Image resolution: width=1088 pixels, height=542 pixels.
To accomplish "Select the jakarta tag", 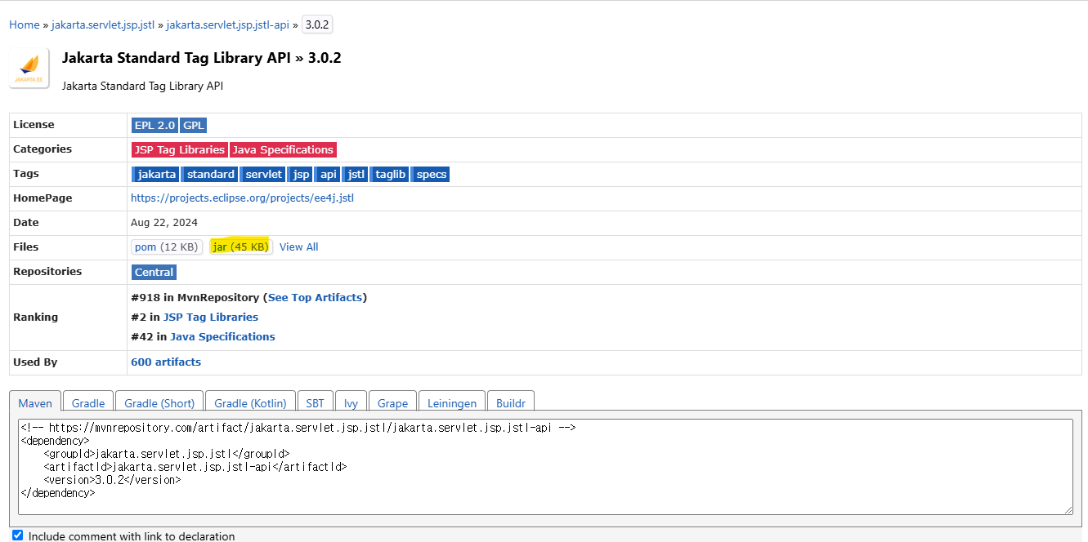I will click(x=155, y=174).
